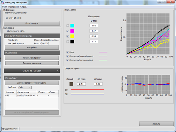
Task: Open the Calib selection dropdown
Action: tap(25, 87)
